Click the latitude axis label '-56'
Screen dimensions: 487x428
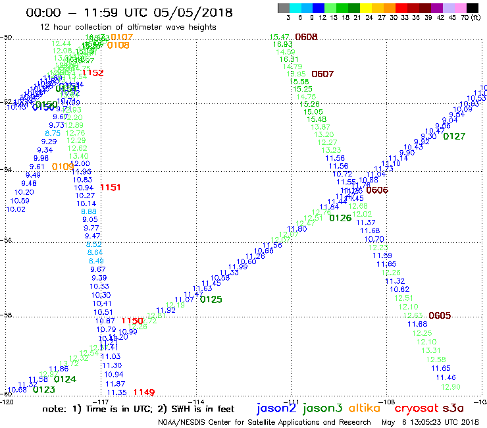(x=6, y=240)
